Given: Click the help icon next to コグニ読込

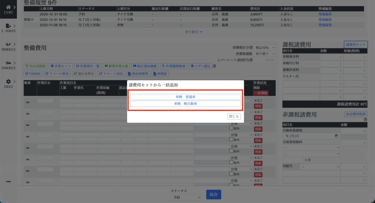Looking at the screenshot, I should tap(215, 66).
